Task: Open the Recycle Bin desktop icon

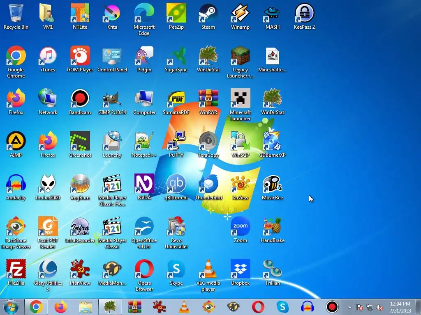Action: [x=16, y=16]
